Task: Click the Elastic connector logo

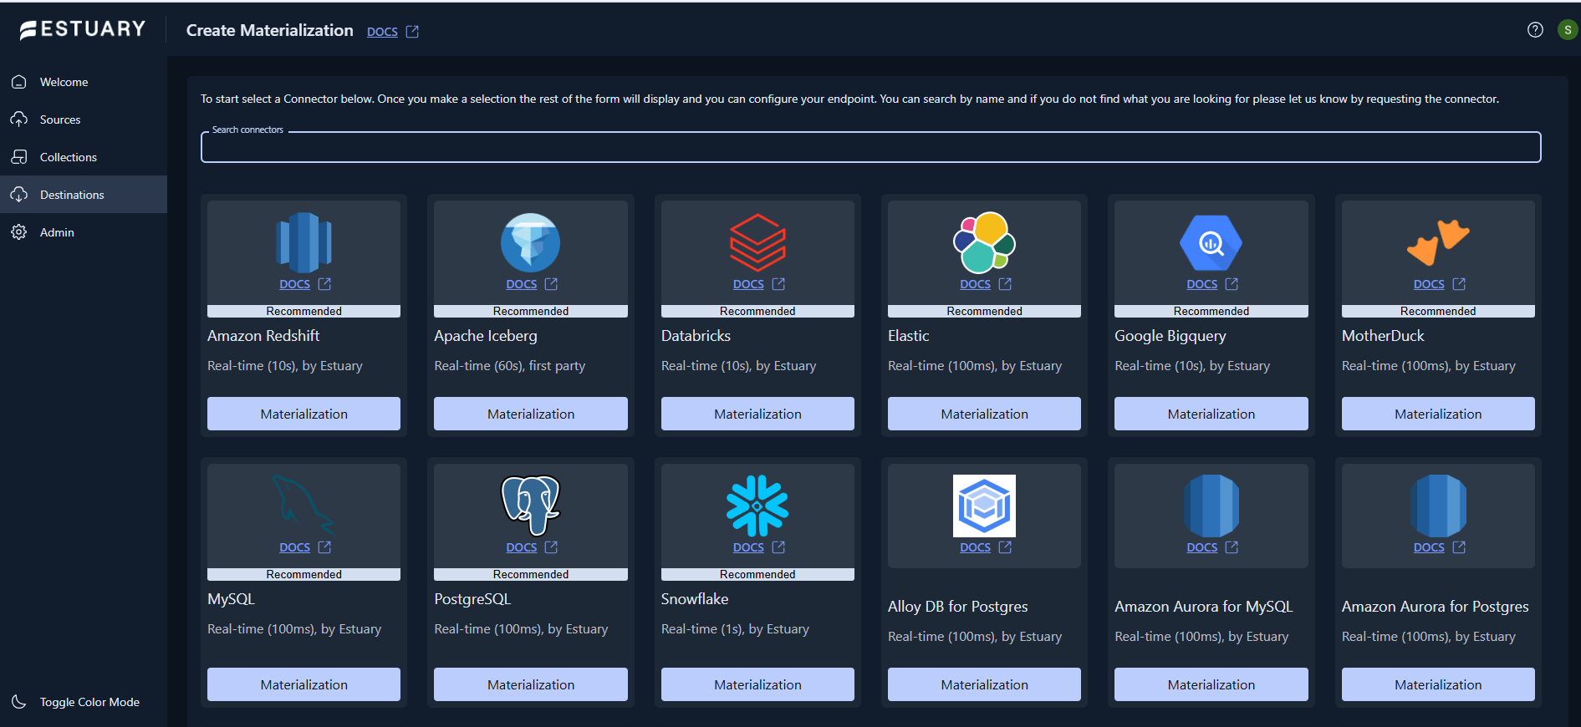Action: [984, 242]
